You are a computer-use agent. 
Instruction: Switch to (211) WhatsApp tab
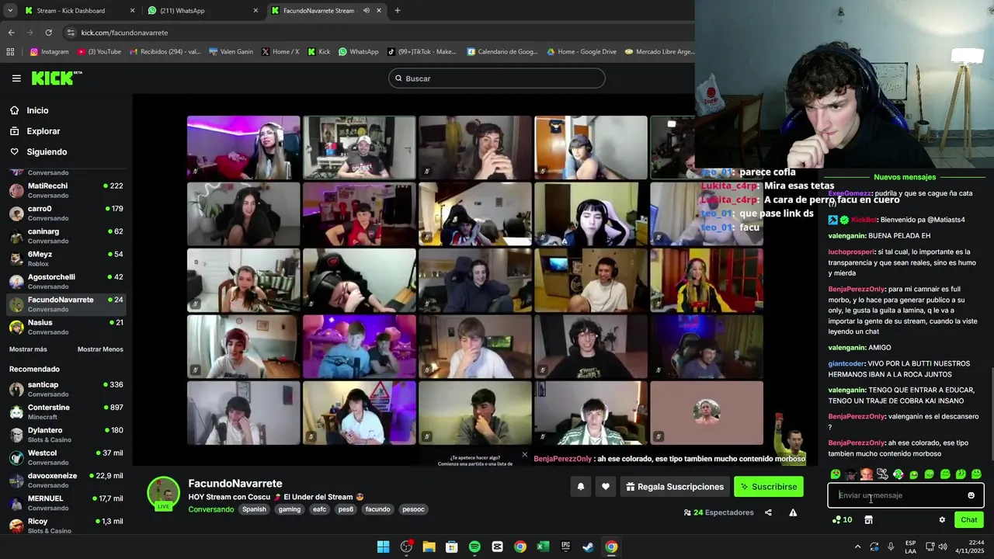tap(203, 11)
